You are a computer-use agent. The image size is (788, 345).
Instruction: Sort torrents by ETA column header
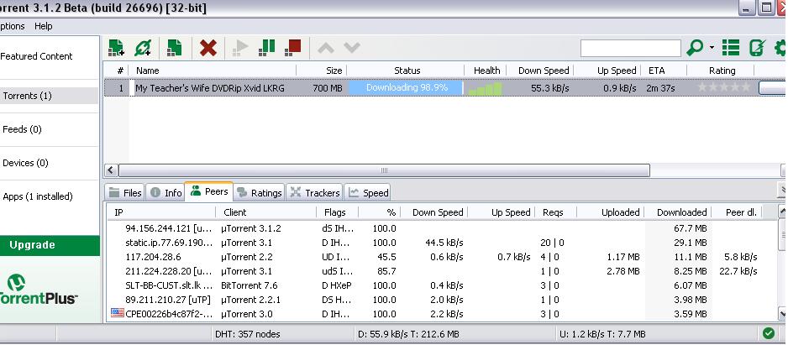[665, 71]
